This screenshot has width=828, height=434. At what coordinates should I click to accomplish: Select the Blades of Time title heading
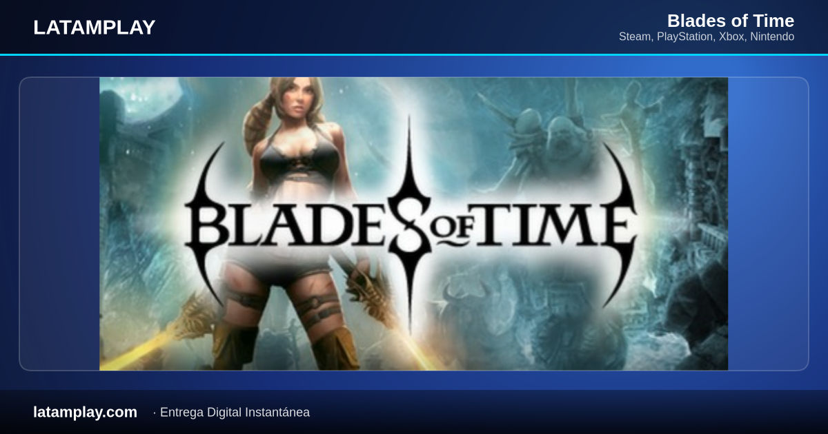point(731,21)
